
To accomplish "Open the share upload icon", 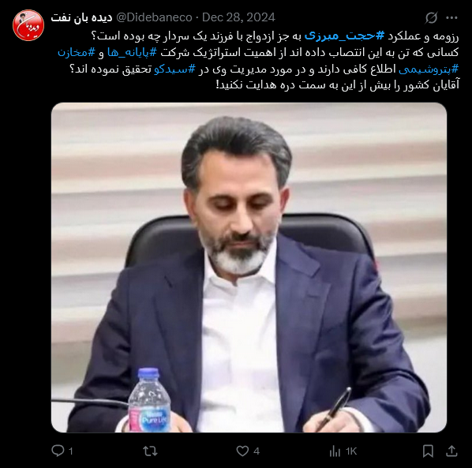I will 451,451.
